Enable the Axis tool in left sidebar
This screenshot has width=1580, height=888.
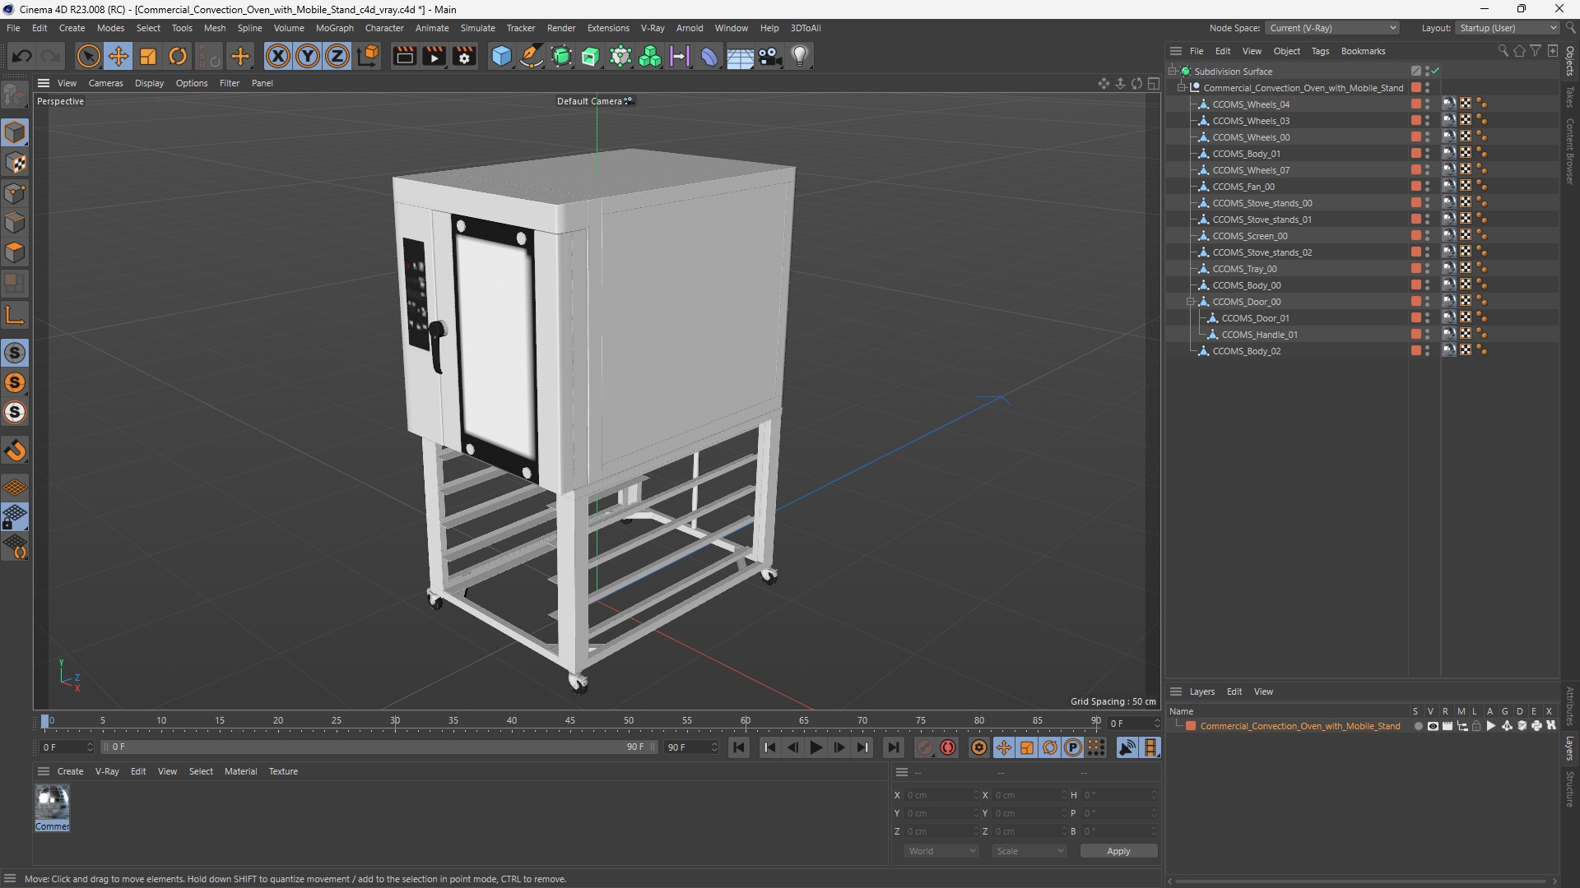pos(15,315)
